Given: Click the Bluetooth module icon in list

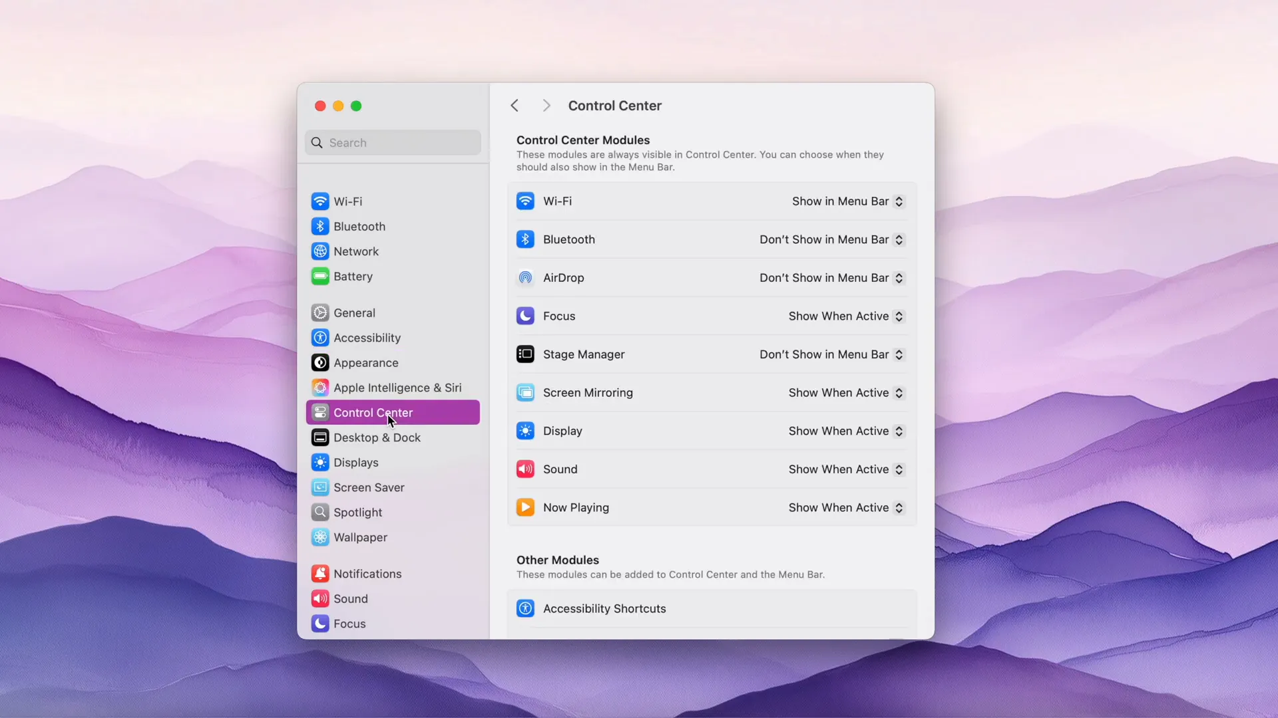Looking at the screenshot, I should click(525, 240).
